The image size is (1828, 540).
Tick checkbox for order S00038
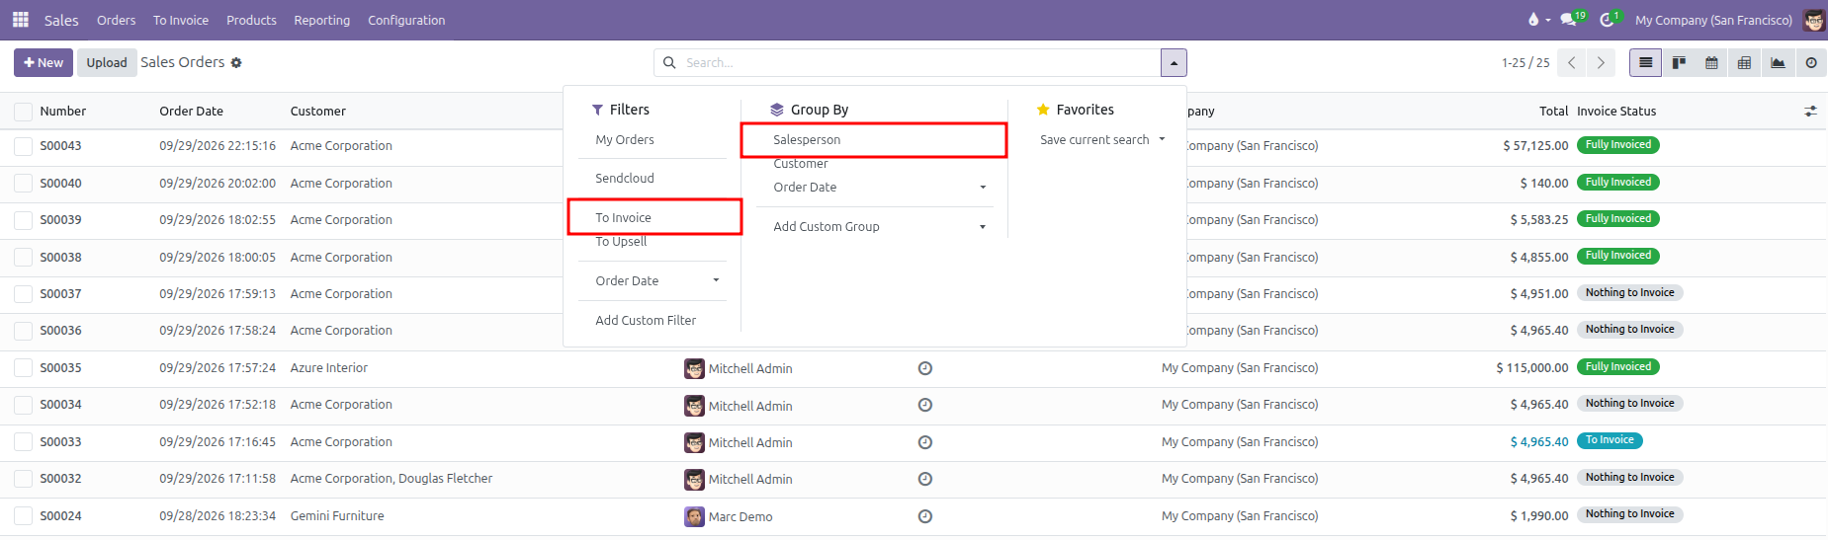pyautogui.click(x=23, y=258)
